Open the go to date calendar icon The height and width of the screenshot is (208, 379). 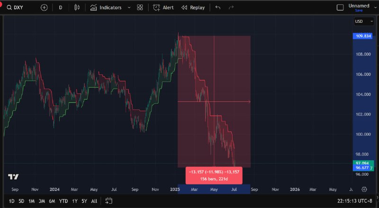click(x=109, y=201)
